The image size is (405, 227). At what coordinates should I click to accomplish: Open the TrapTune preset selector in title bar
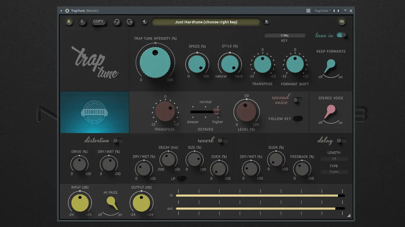click(x=322, y=11)
